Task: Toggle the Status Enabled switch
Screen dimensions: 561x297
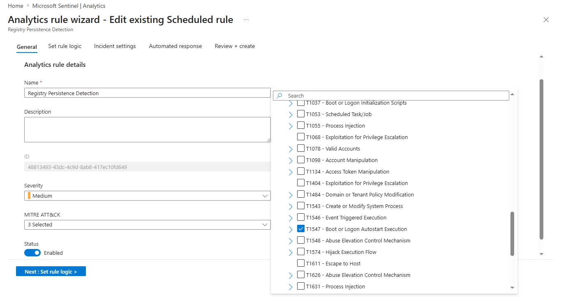Action: (32, 253)
